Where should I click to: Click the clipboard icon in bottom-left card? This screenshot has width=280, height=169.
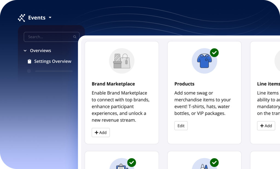121,166
